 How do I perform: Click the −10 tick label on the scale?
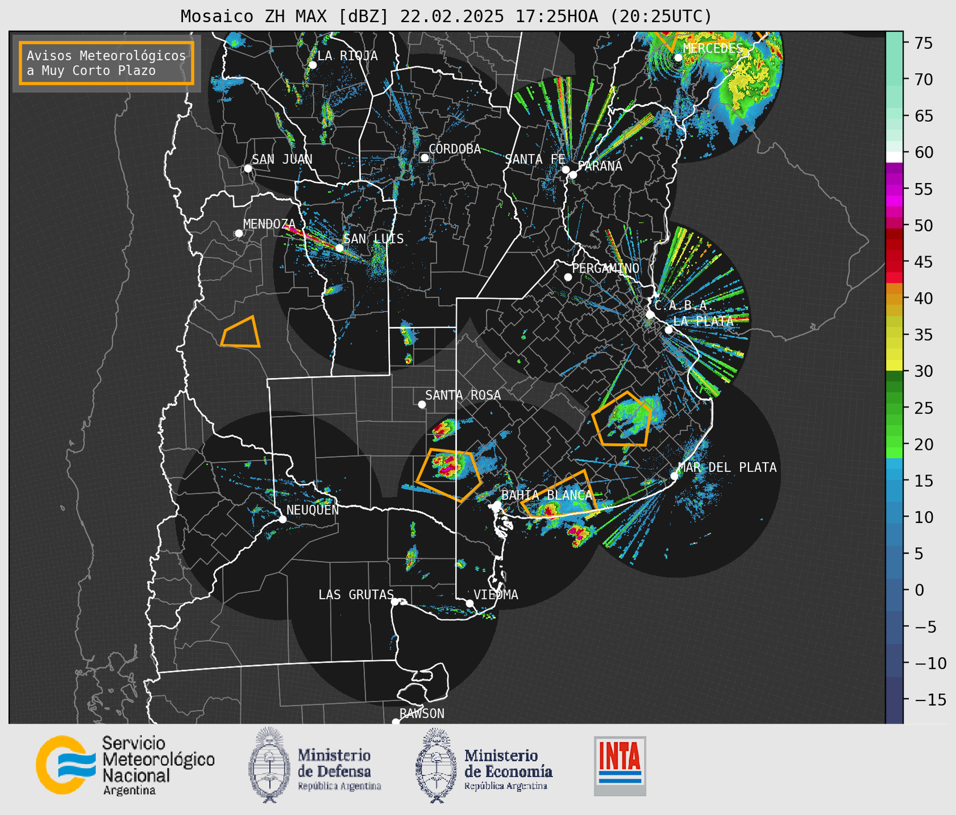[930, 663]
